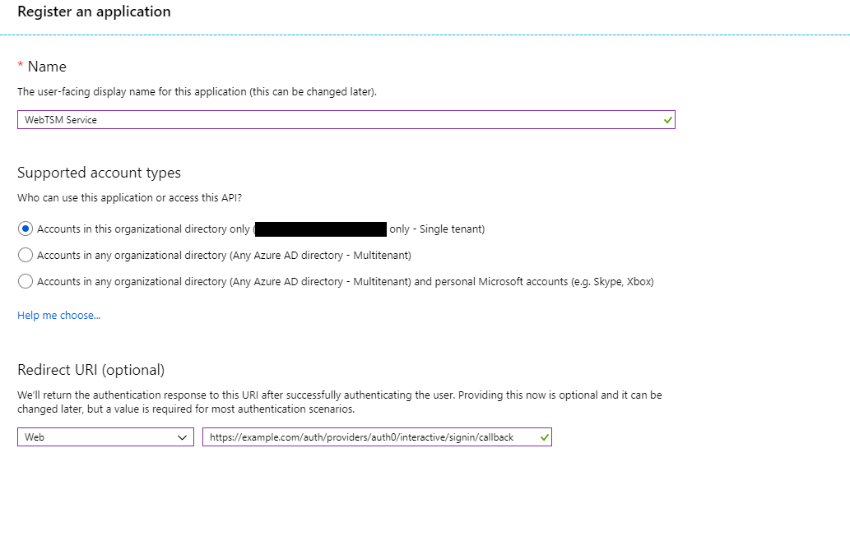Click the blacked-out directory name box
The width and height of the screenshot is (850, 545).
point(321,229)
